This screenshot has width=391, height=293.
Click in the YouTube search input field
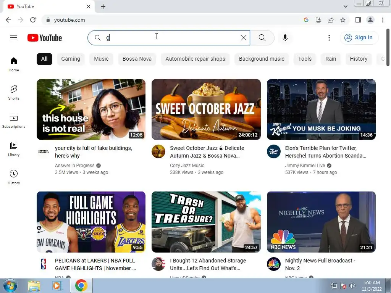168,38
